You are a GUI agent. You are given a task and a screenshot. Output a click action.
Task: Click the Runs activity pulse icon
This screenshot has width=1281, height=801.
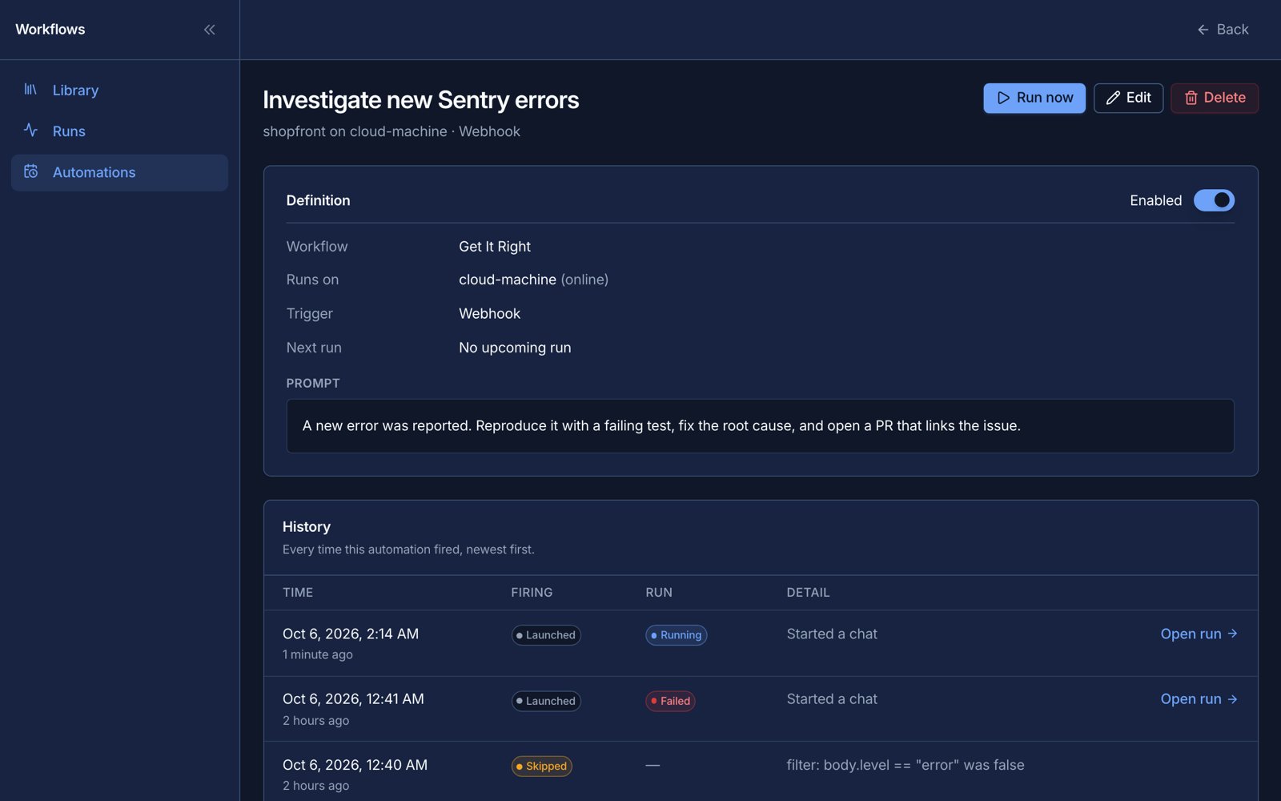[x=30, y=131]
